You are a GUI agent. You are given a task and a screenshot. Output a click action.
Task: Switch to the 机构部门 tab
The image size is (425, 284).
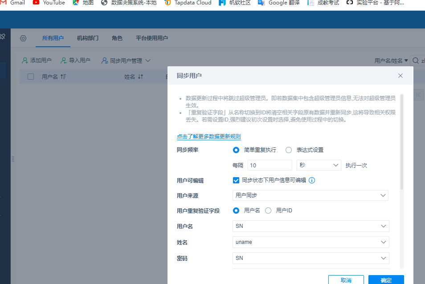87,38
